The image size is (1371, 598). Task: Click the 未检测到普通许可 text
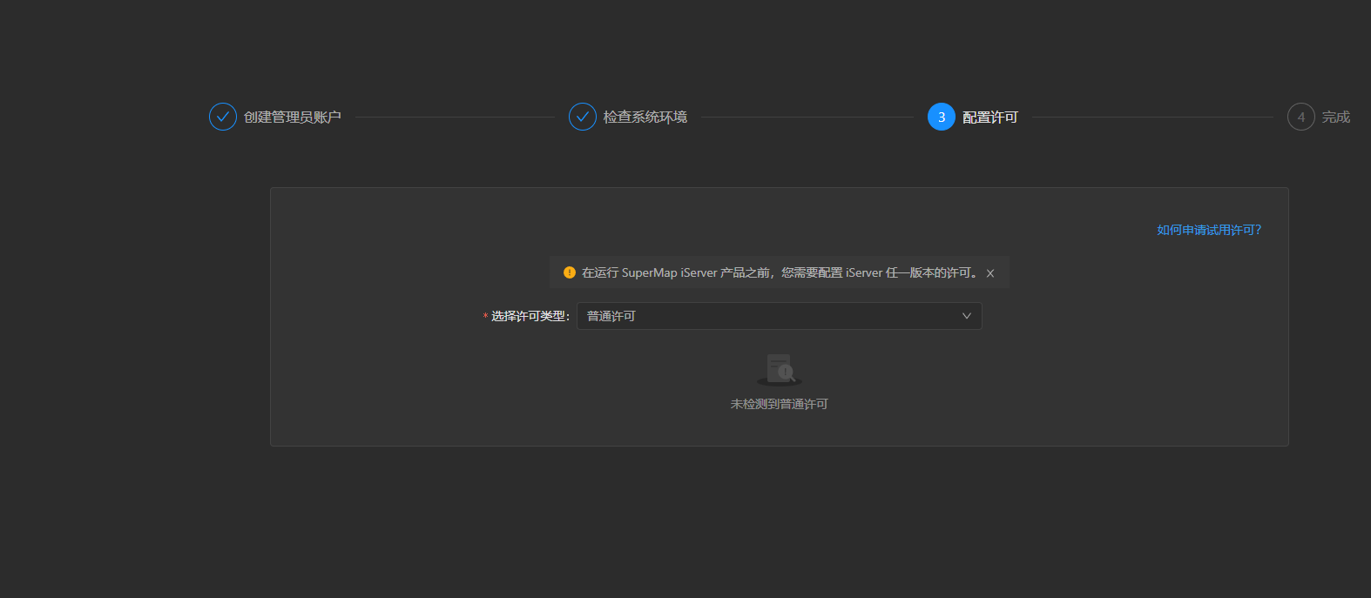[x=780, y=404]
